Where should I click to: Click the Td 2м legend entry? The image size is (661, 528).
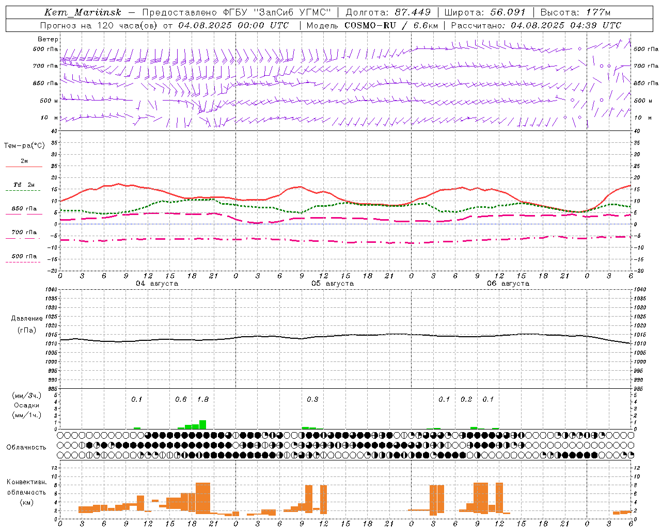click(x=24, y=185)
